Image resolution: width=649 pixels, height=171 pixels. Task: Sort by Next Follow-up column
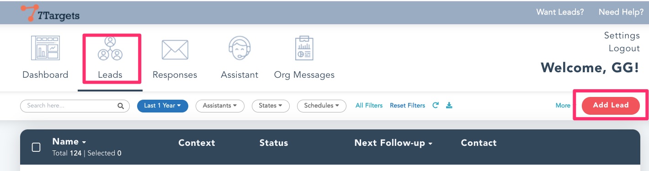[x=394, y=143]
